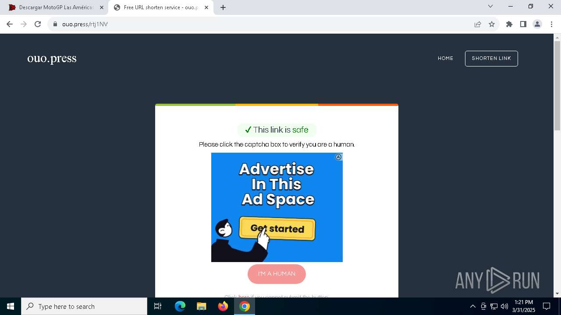Open the network tray icon
This screenshot has width=561, height=315.
(494, 306)
